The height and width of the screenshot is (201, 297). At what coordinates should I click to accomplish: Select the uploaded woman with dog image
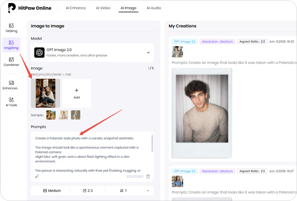point(45,93)
